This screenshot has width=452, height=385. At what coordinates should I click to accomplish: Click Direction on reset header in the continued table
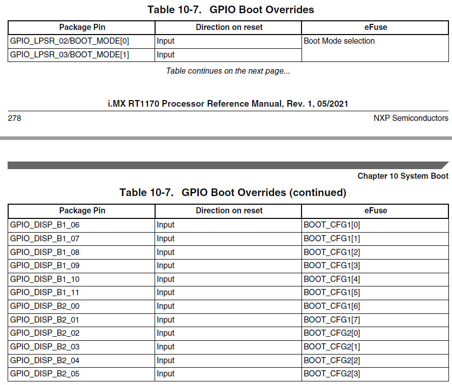[229, 210]
